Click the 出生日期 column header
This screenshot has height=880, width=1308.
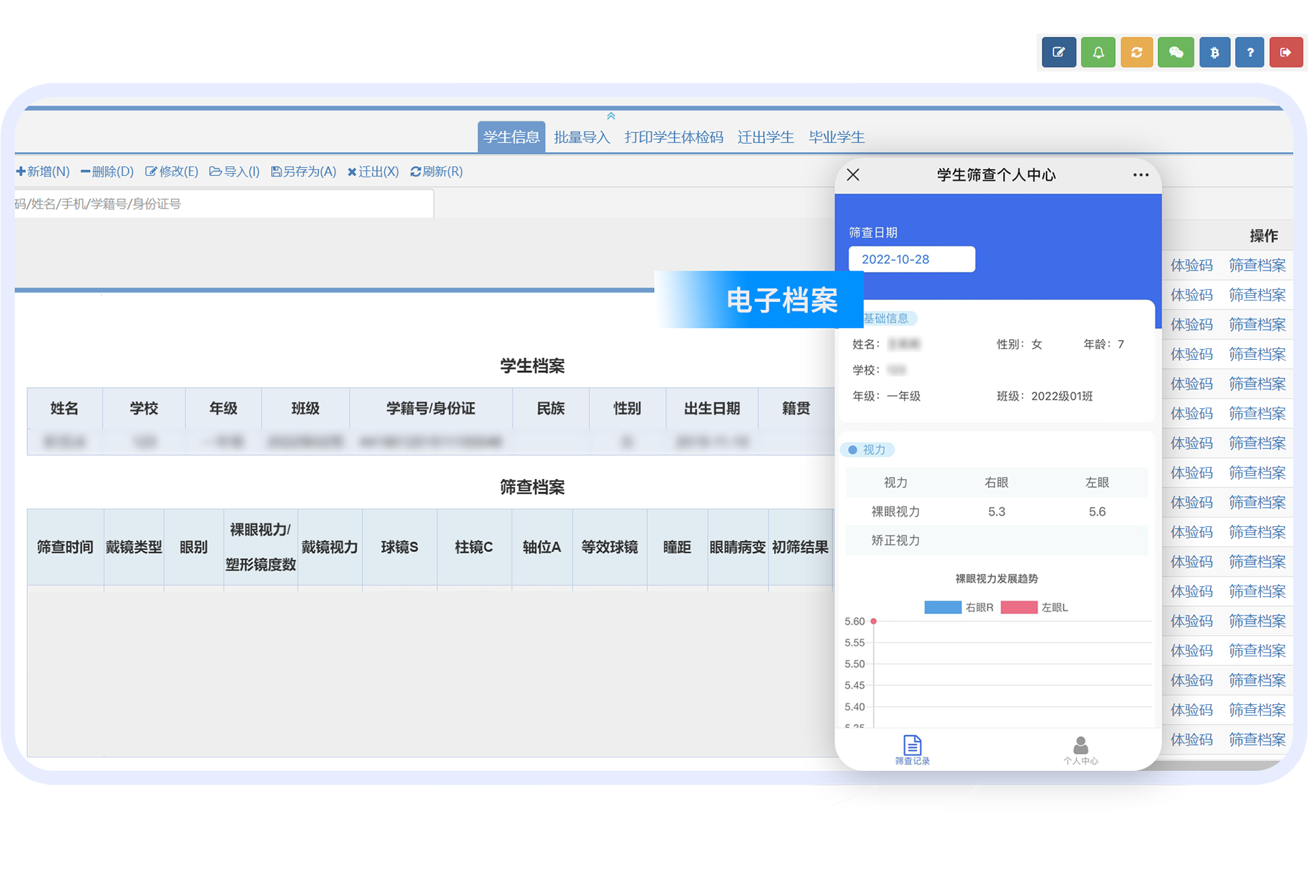(712, 408)
